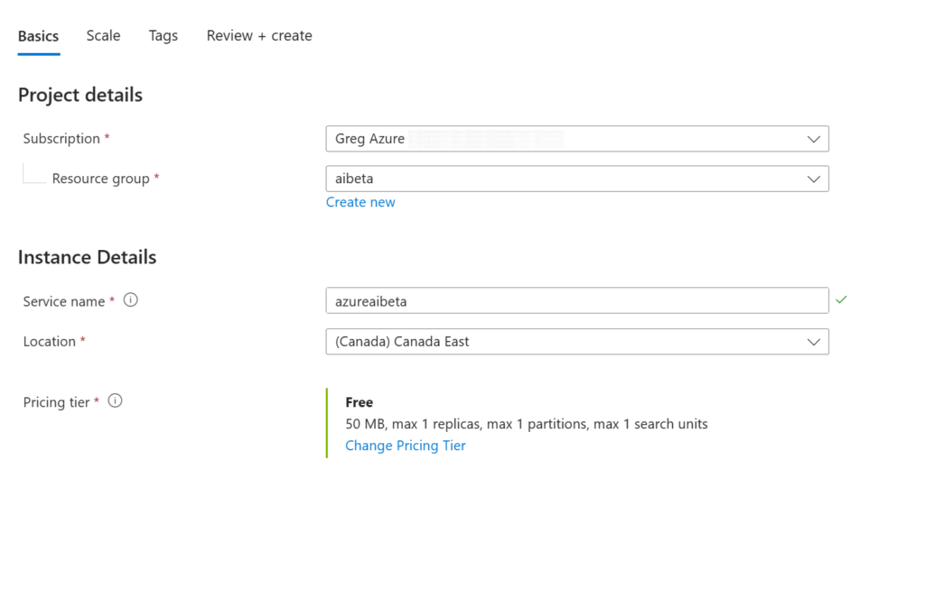Click the Create new resource group link
The width and height of the screenshot is (925, 589).
coord(360,202)
